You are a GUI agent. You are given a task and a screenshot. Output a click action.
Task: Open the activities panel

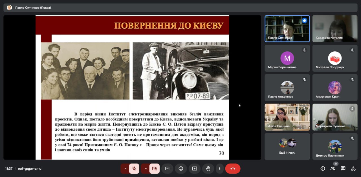click(353, 169)
